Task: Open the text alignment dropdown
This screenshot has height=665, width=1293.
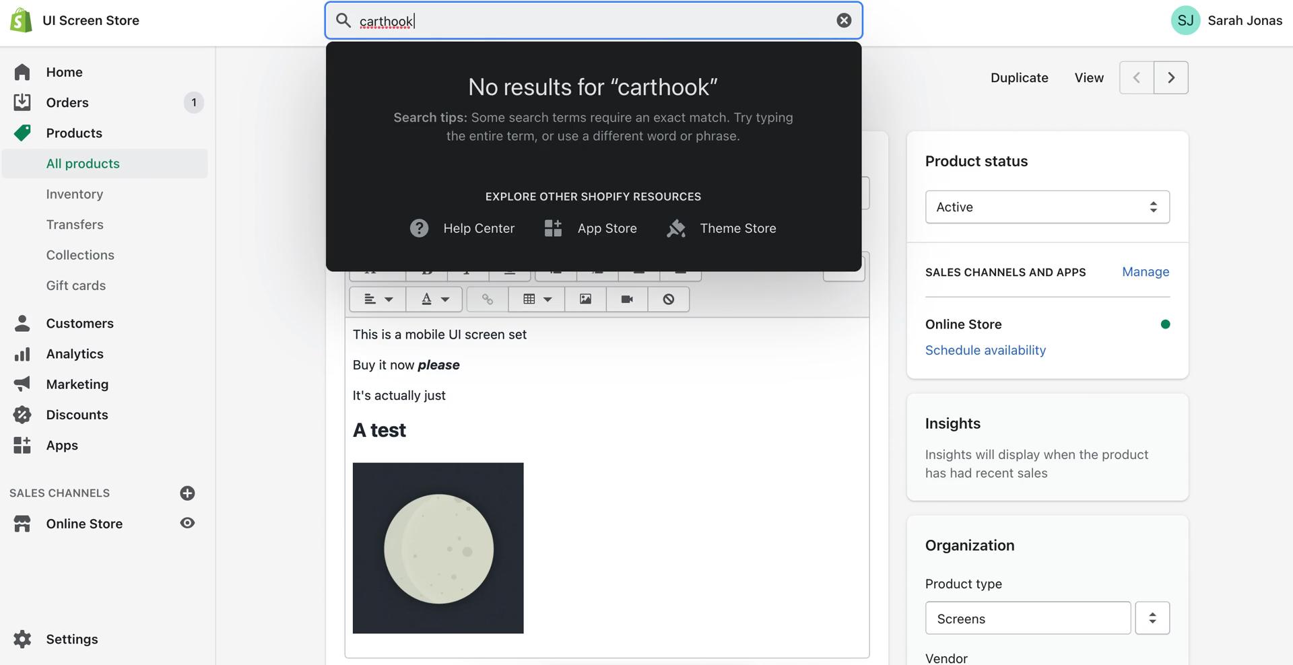Action: coord(378,299)
